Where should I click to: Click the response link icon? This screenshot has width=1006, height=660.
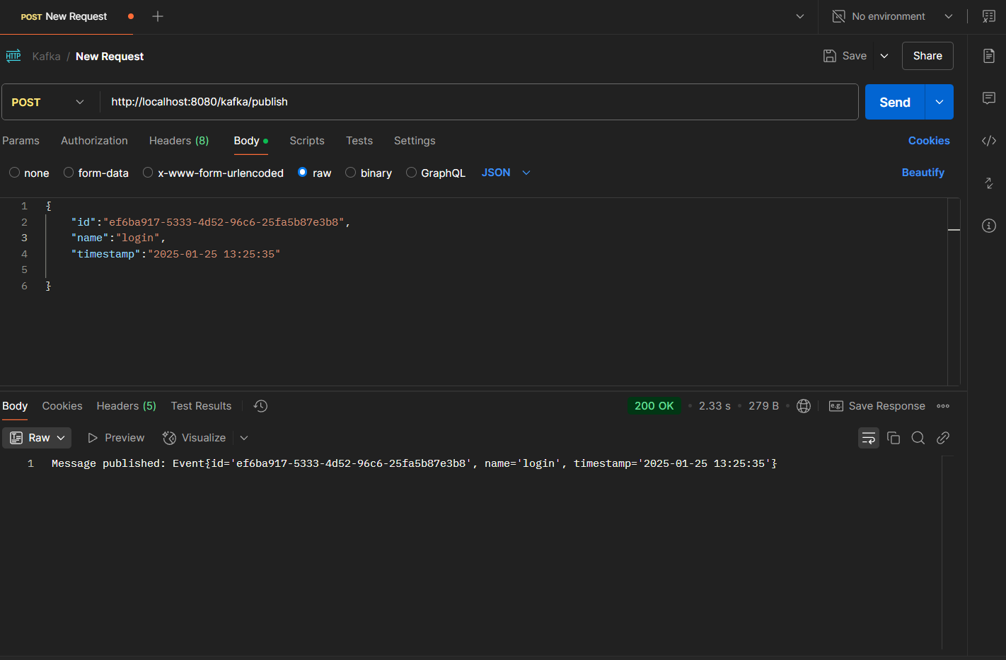click(943, 438)
